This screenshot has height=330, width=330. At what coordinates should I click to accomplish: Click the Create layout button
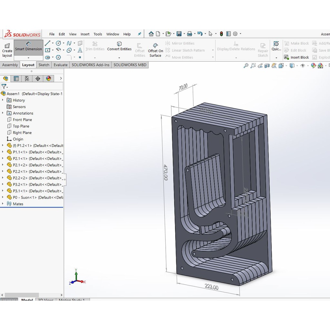pos(7,50)
